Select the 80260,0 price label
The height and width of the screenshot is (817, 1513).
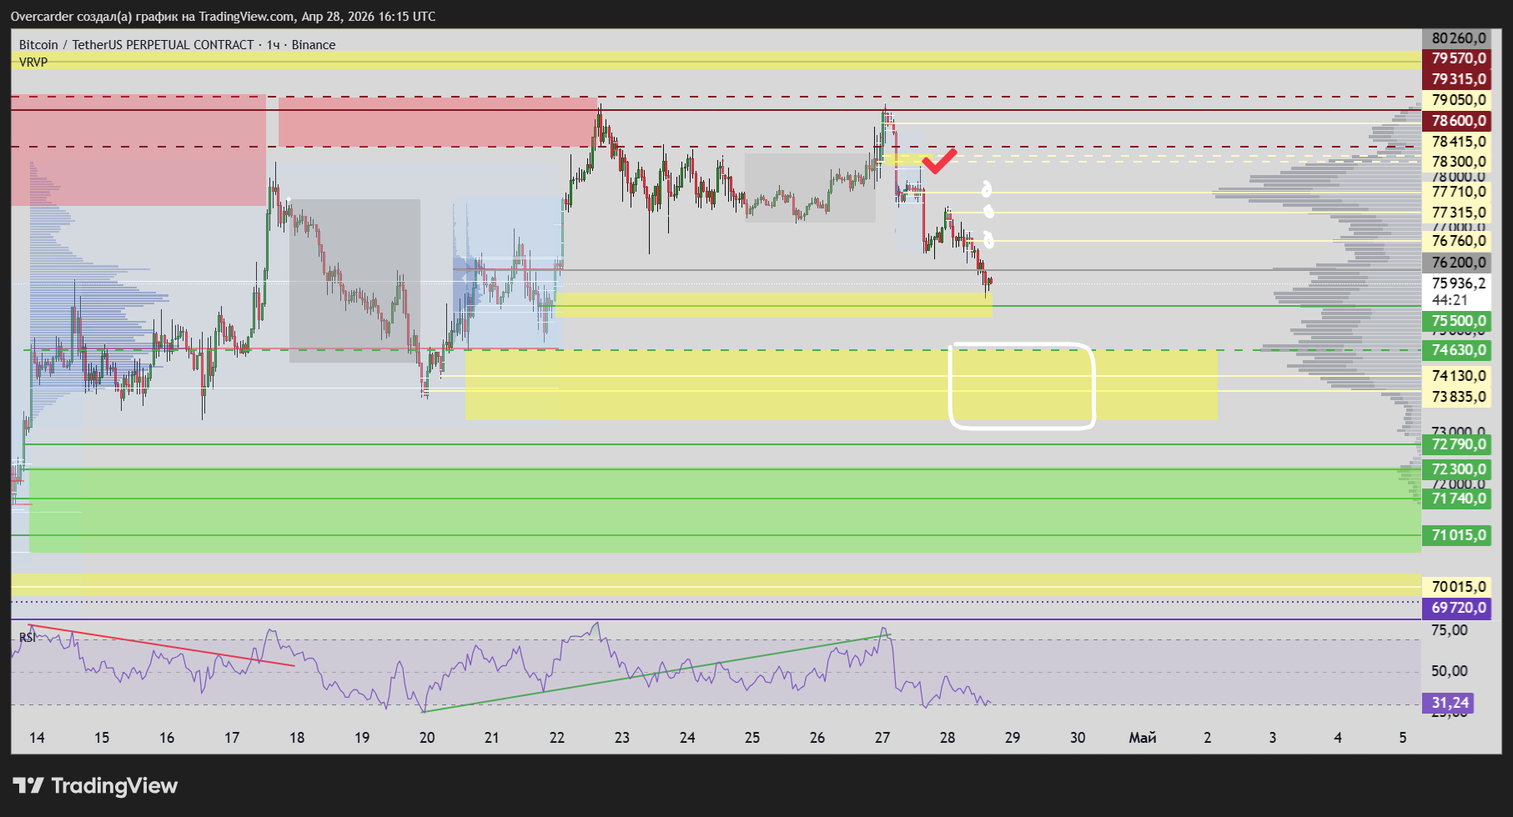pos(1456,38)
